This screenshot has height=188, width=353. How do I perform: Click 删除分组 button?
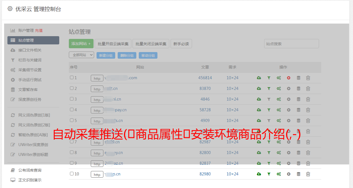point(127,55)
